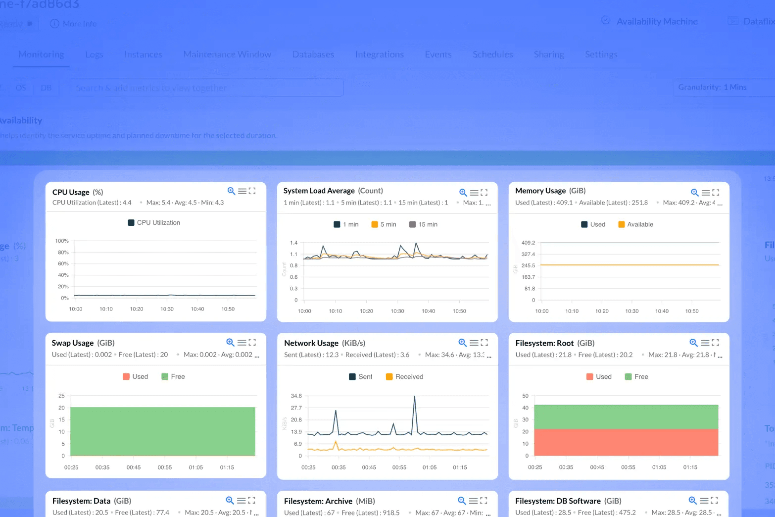
Task: Zoom into the CPU Usage chart
Action: (231, 191)
